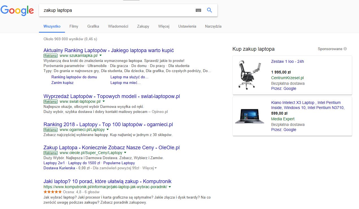
Task: Open Zestaw 1 Ioo - 24h product link
Action: click(x=288, y=61)
